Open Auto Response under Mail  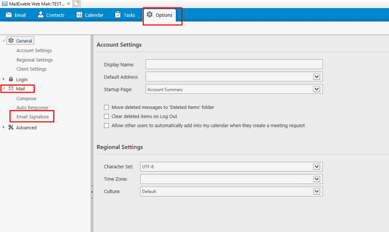pyautogui.click(x=32, y=108)
